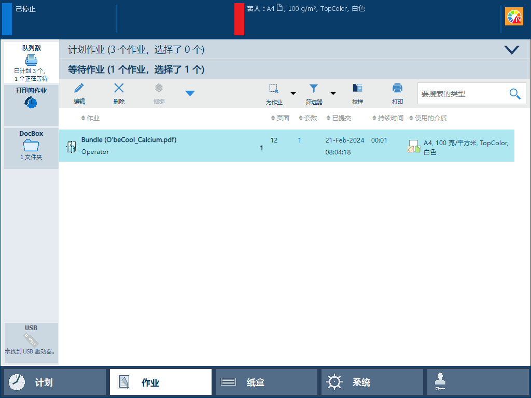531x398 pixels.
Task: Select the 等待作业 section header
Action: click(295, 69)
